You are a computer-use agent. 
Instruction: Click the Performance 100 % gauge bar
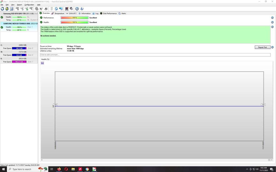coord(75,18)
